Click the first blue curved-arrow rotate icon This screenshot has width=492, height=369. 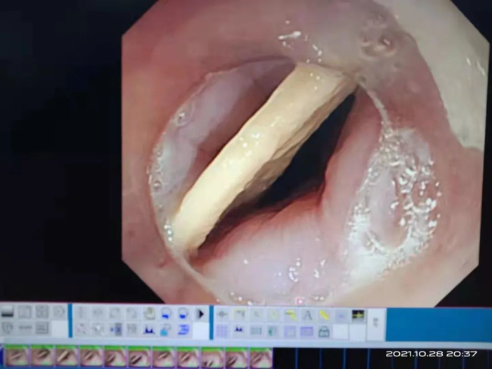166,313
